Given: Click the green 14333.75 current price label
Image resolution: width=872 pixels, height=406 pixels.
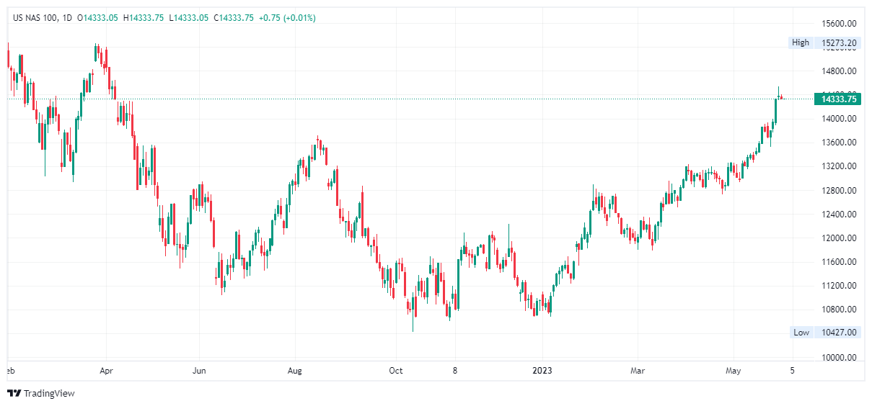Looking at the screenshot, I should (839, 99).
